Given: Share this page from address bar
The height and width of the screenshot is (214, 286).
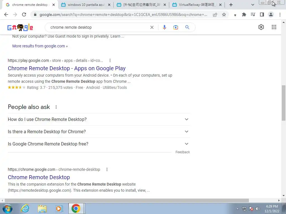Looking at the screenshot, I should 215,15.
